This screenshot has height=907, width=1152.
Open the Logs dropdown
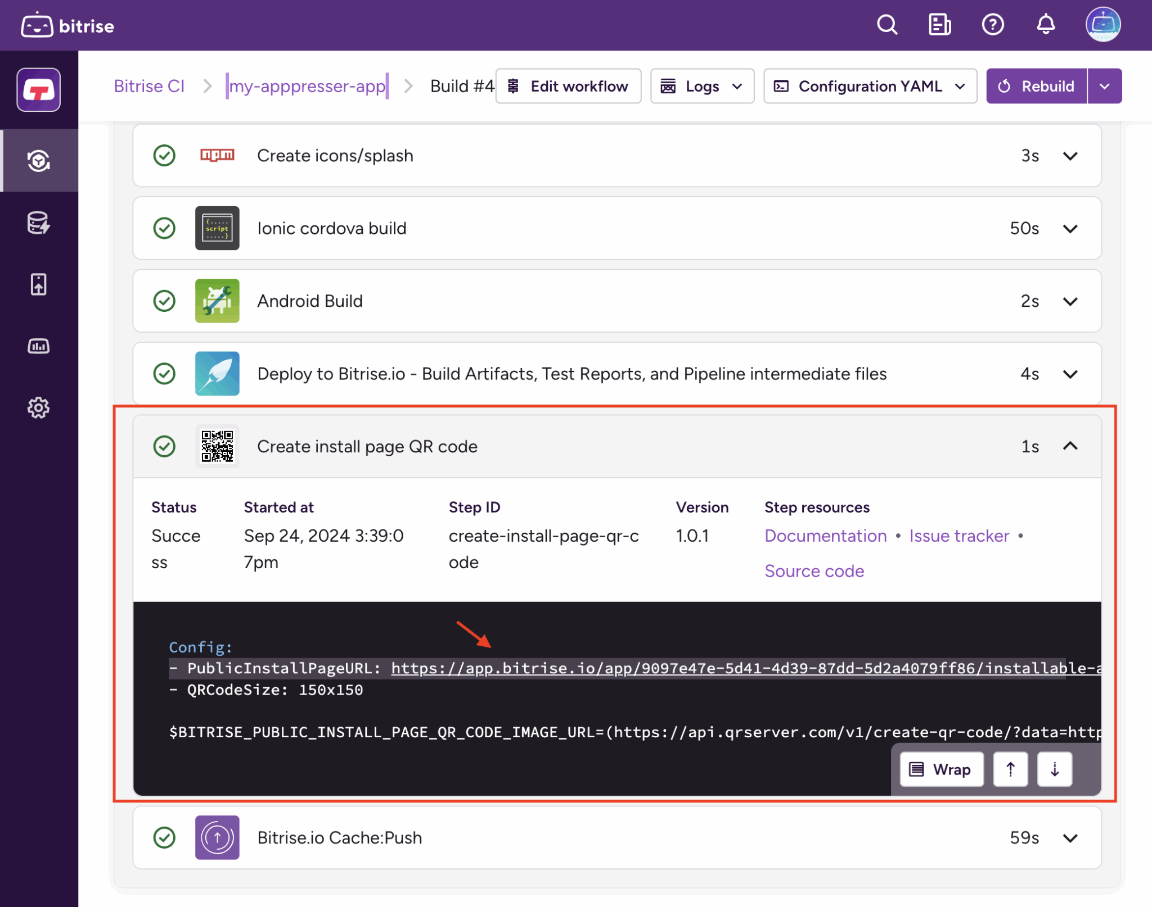[x=701, y=87]
